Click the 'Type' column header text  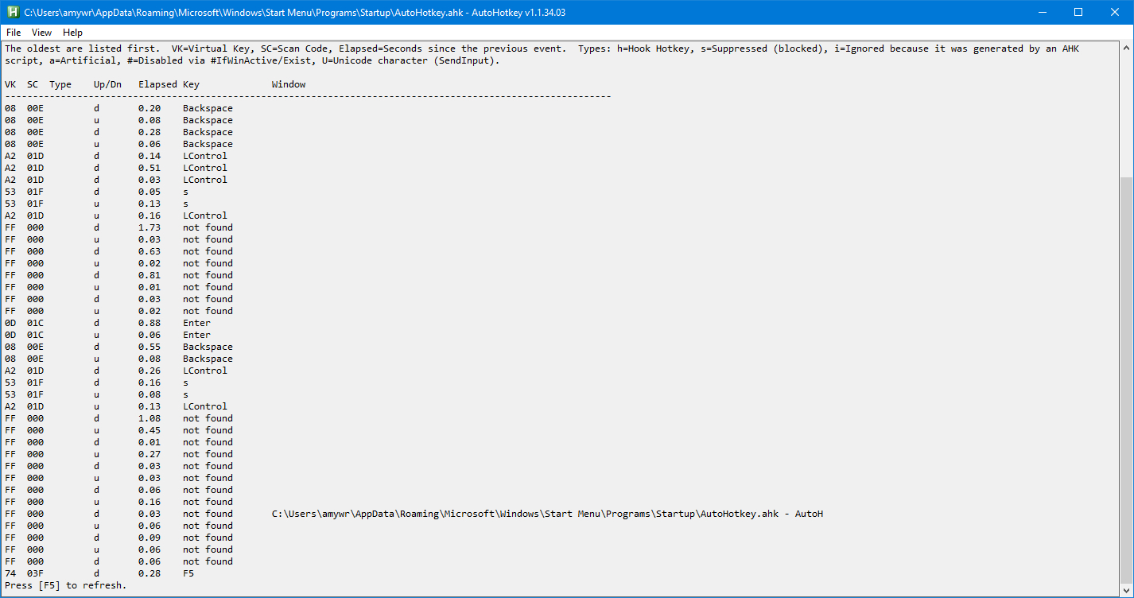pos(60,84)
